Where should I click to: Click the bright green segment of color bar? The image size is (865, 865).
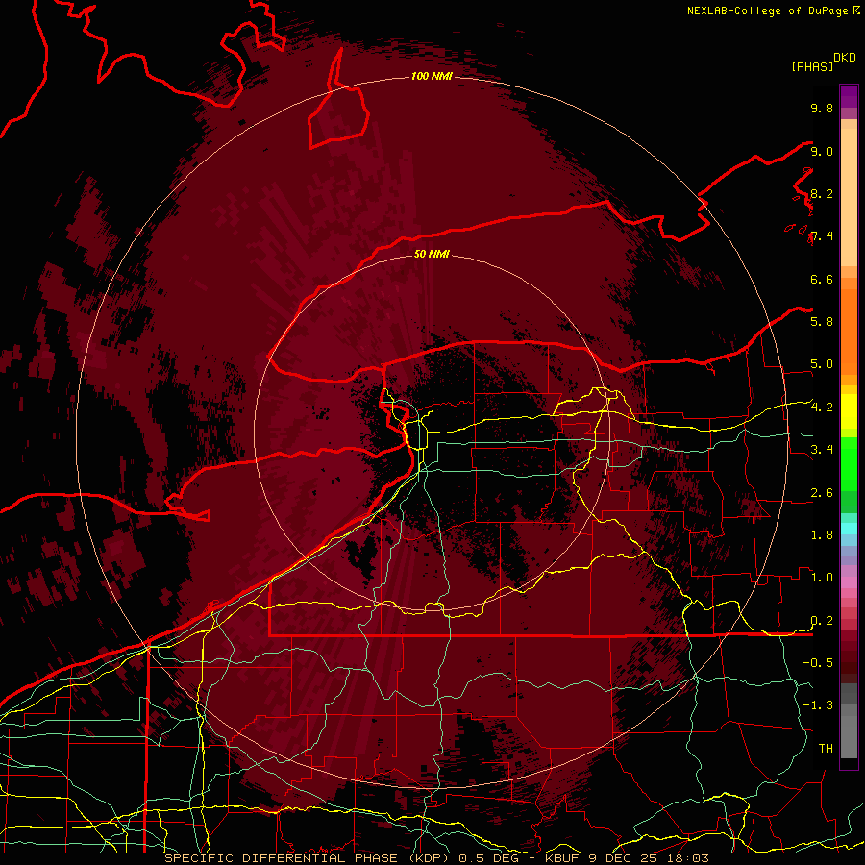point(849,463)
